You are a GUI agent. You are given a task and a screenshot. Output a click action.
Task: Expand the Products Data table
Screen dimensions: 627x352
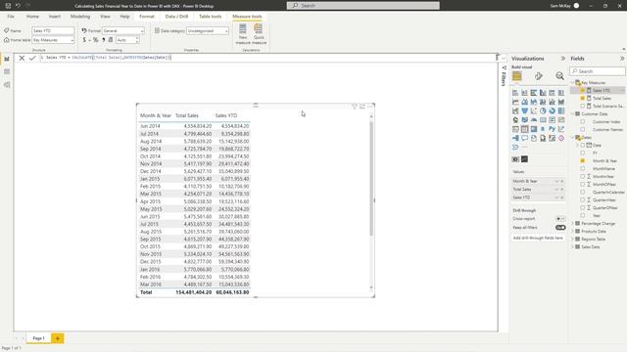point(572,231)
